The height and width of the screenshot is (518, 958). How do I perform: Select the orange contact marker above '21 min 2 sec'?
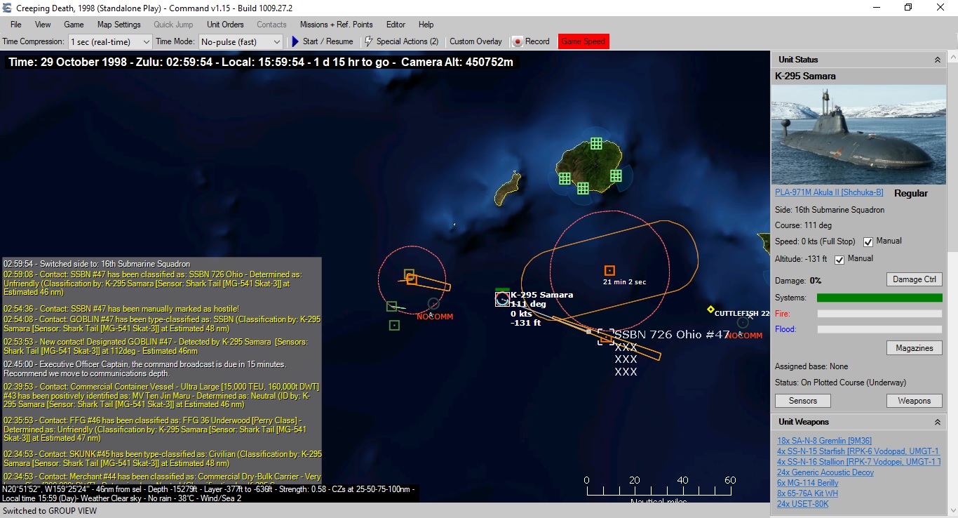coord(609,271)
